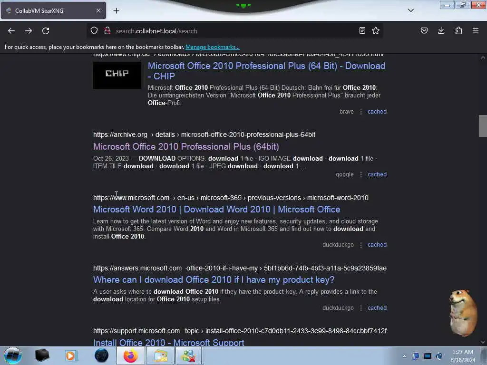Open the Firefox hamburger menu
This screenshot has width=487, height=365.
[476, 30]
